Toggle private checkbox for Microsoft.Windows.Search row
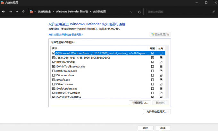The height and width of the screenshot is (131, 218). pyautogui.click(x=153, y=53)
